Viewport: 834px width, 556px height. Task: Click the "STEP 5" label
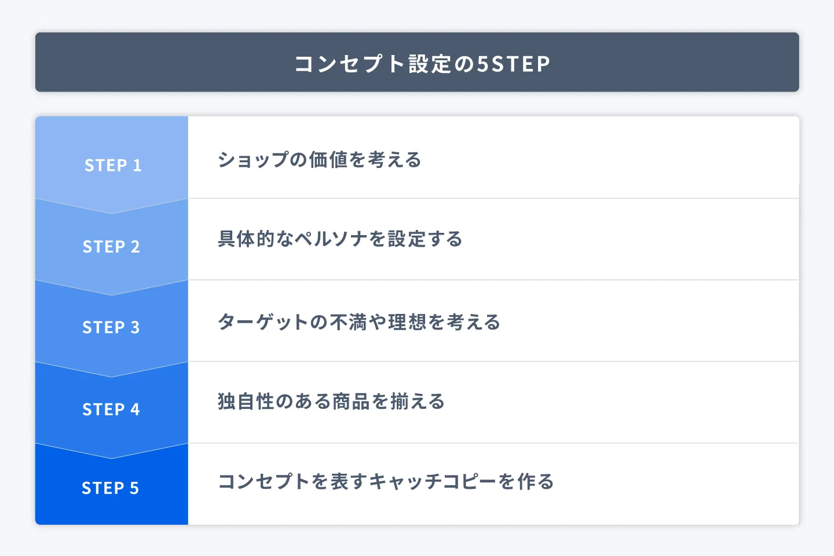click(x=111, y=488)
